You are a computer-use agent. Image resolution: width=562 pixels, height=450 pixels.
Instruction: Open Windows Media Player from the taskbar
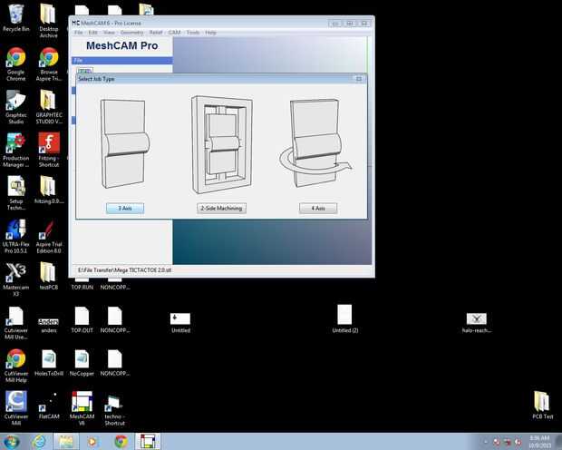(92, 442)
